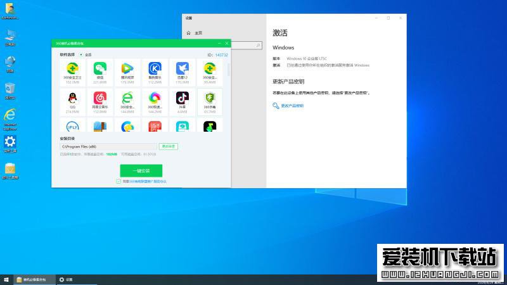Click the software list vertical scrollbar

pos(229,70)
